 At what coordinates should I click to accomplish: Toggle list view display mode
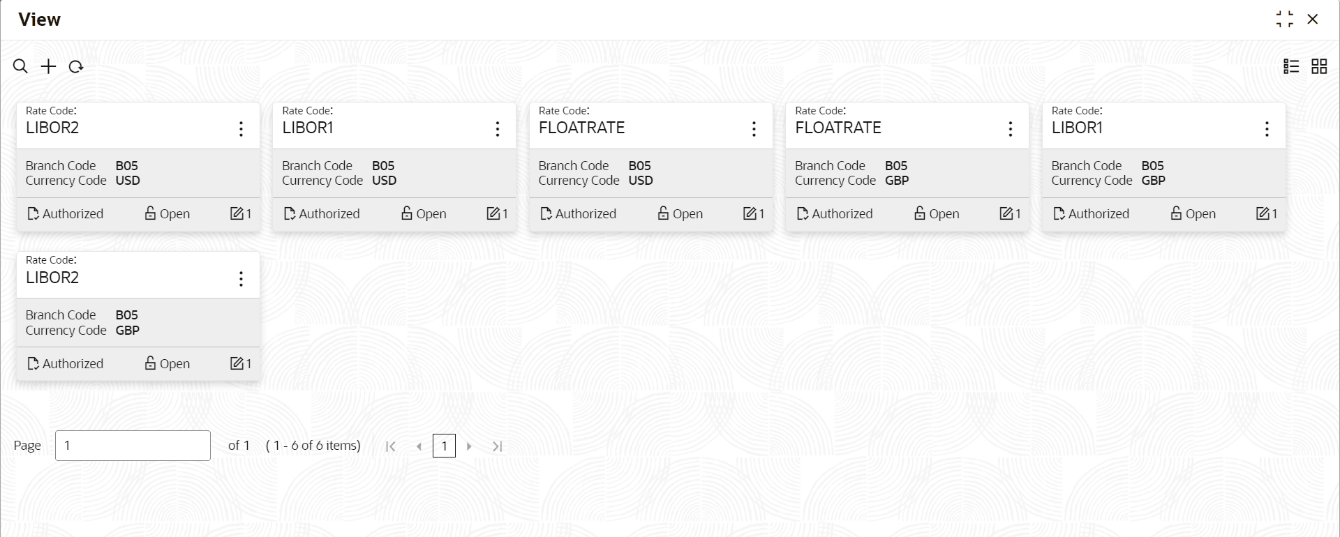(1291, 66)
